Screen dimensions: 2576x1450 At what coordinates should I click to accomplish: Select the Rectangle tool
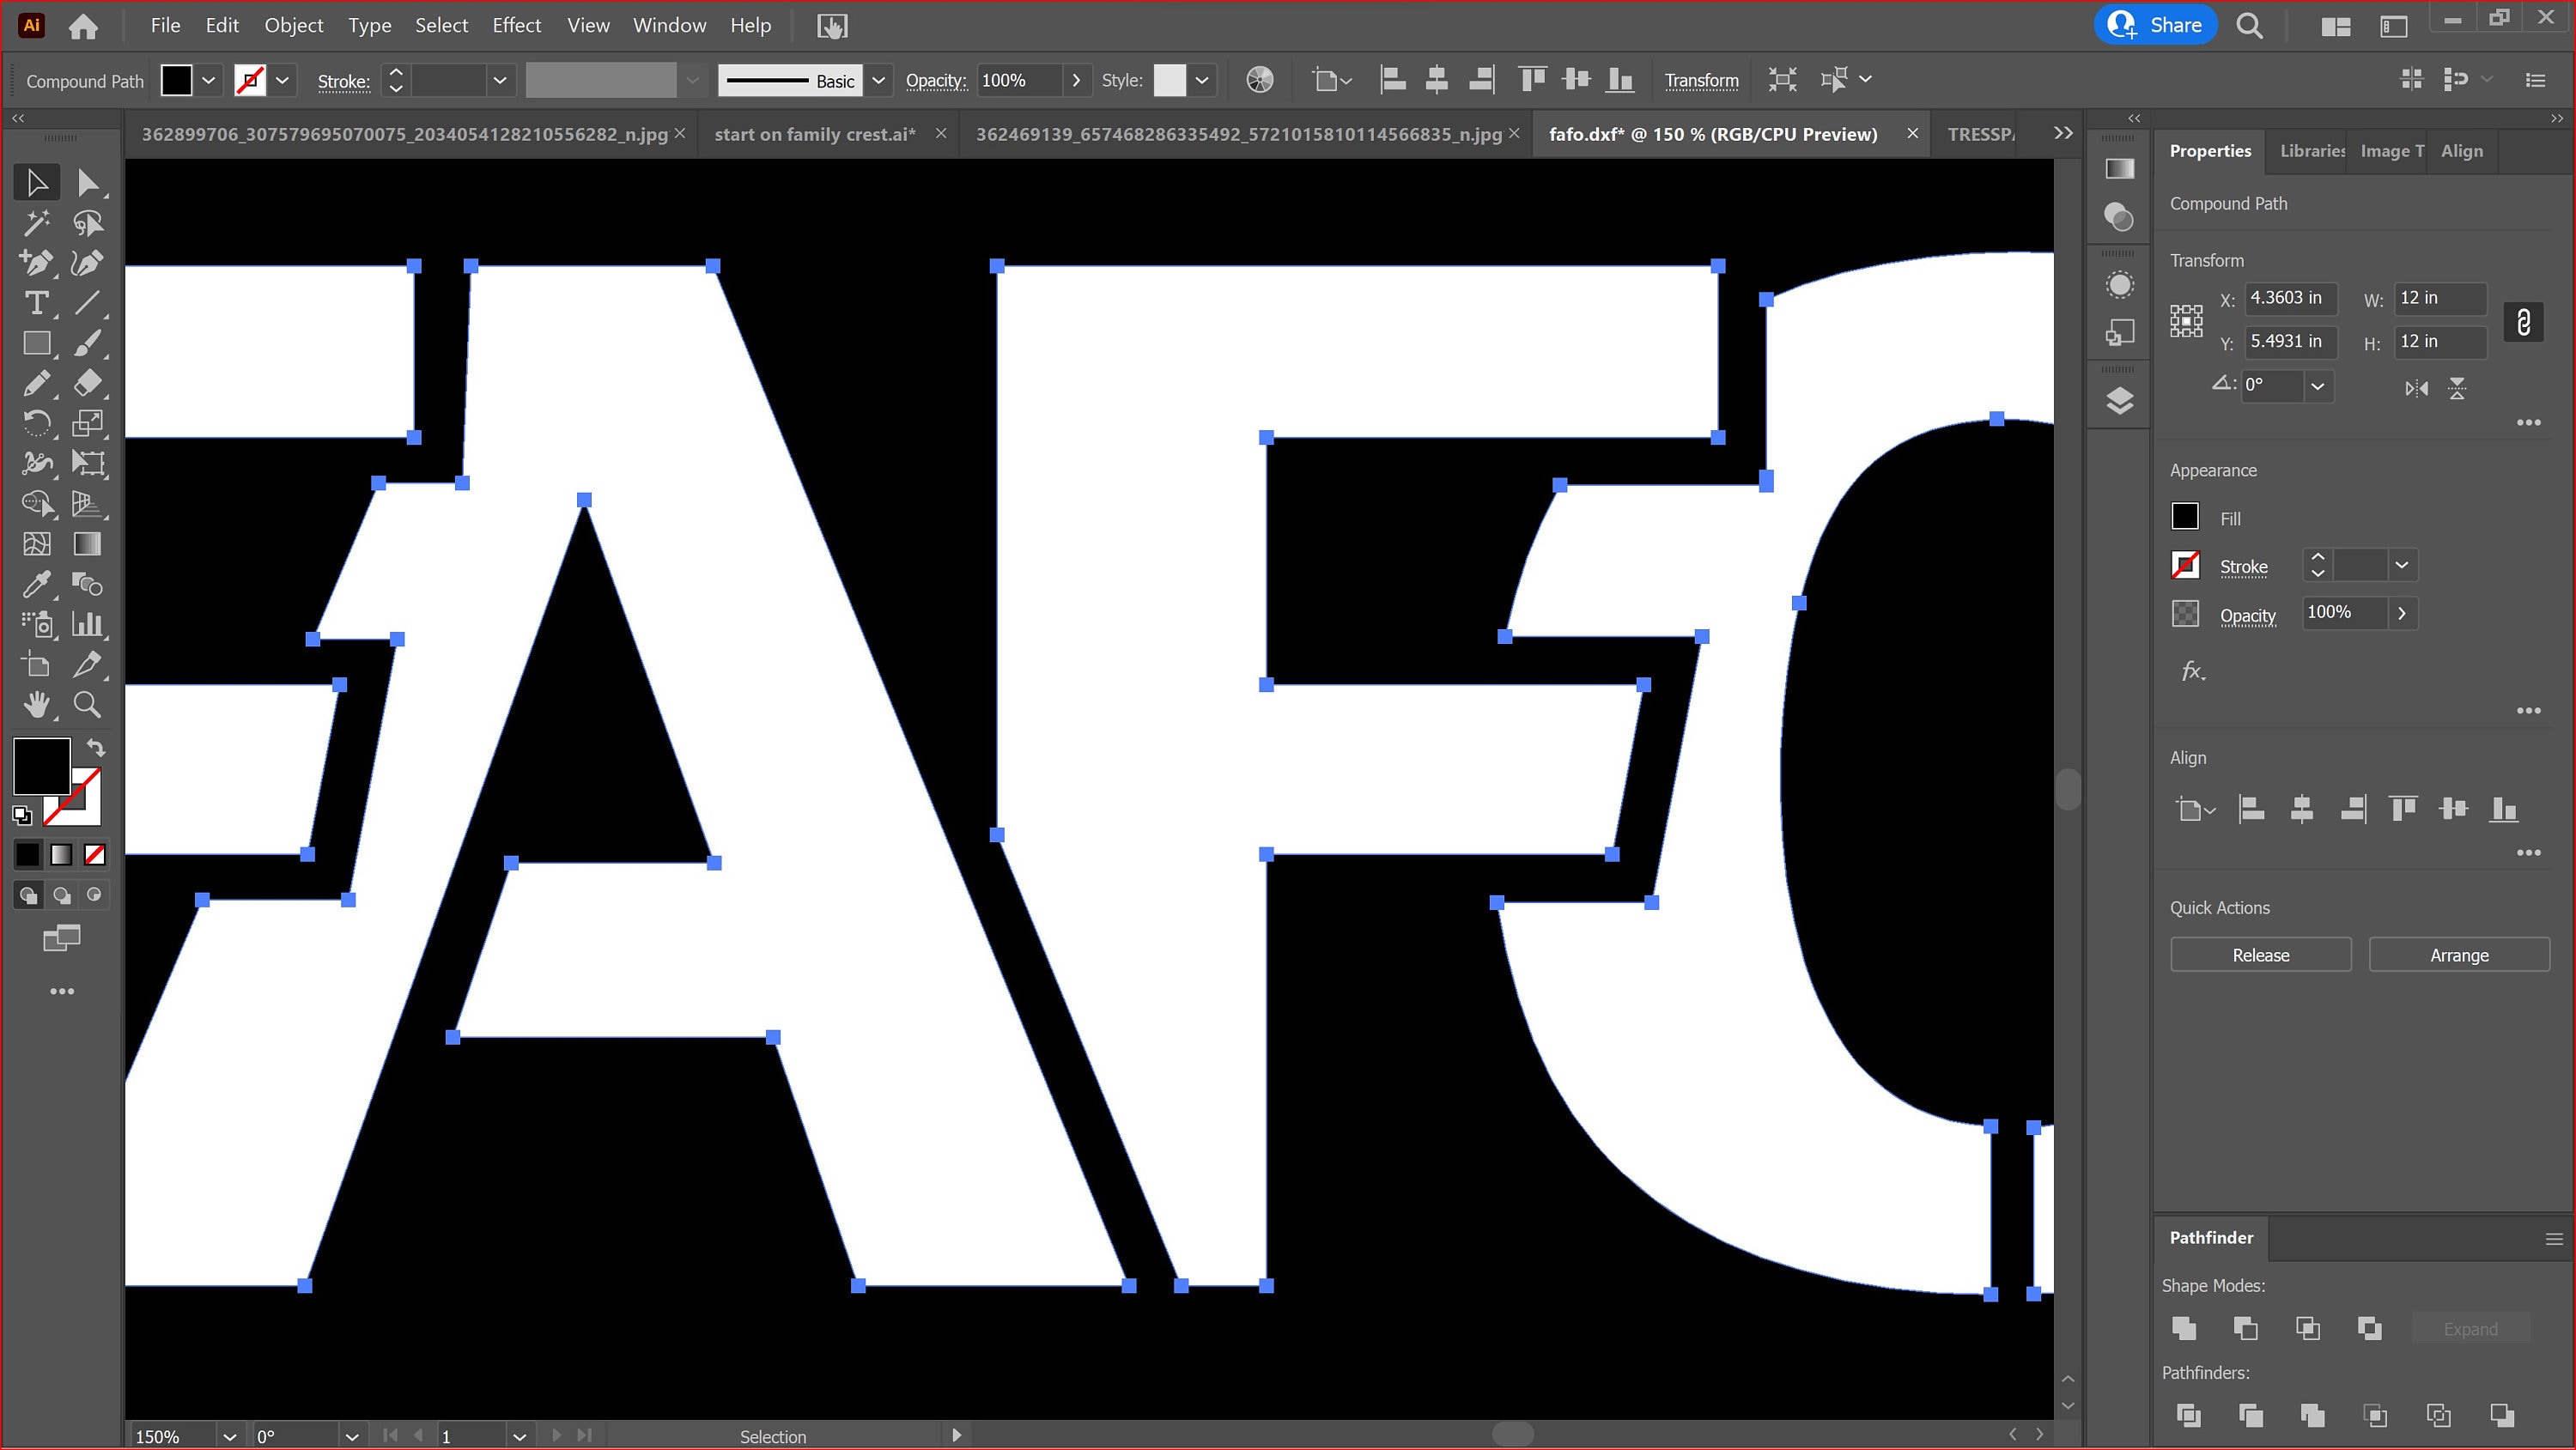[36, 343]
